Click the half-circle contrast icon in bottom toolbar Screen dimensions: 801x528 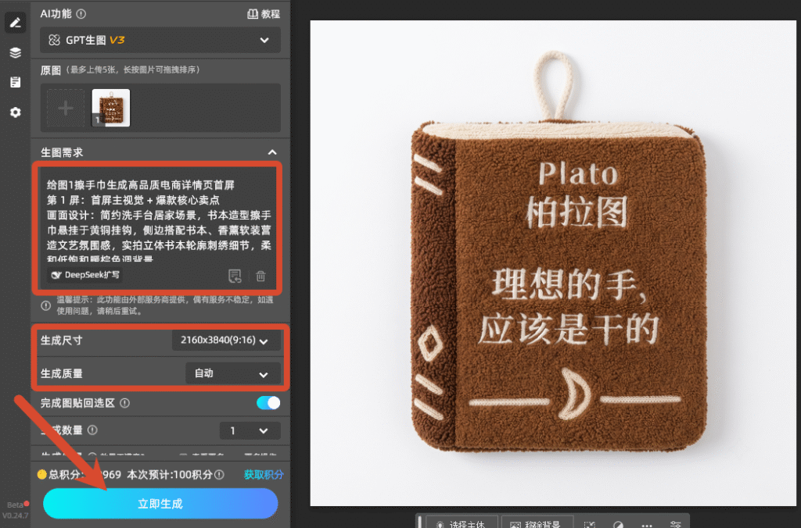click(618, 524)
